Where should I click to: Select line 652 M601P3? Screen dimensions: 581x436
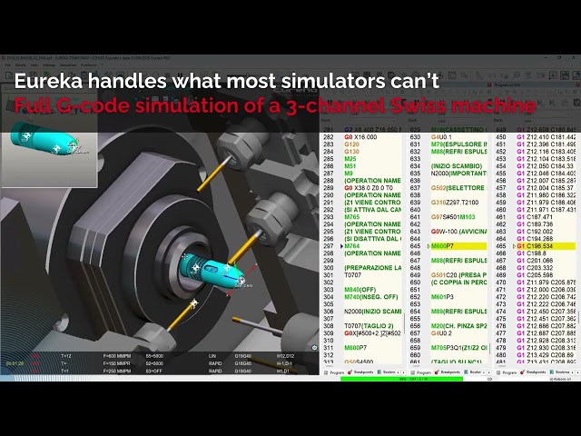pos(442,297)
